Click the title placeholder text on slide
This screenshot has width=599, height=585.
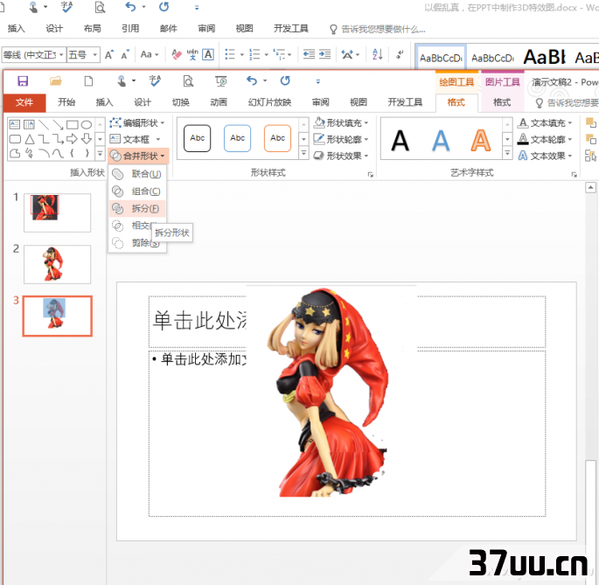199,320
